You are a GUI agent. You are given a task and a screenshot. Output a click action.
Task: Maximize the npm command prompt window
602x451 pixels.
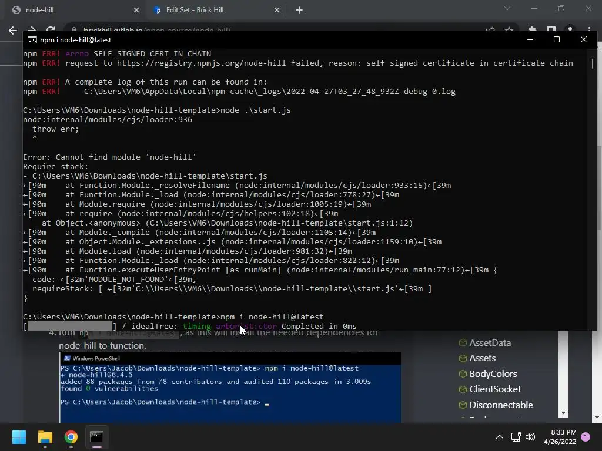556,39
